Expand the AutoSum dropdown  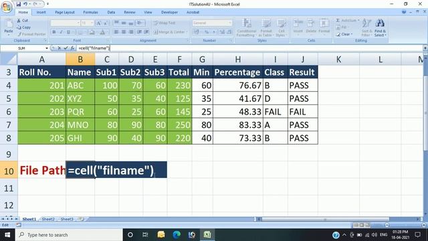point(358,21)
